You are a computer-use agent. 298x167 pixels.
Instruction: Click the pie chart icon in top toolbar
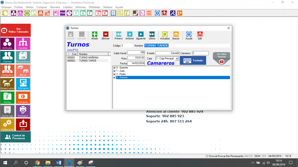(69, 13)
